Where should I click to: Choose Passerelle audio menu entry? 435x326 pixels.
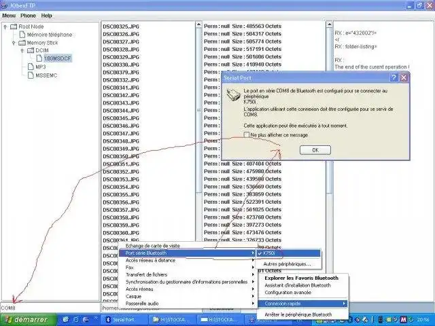188,304
